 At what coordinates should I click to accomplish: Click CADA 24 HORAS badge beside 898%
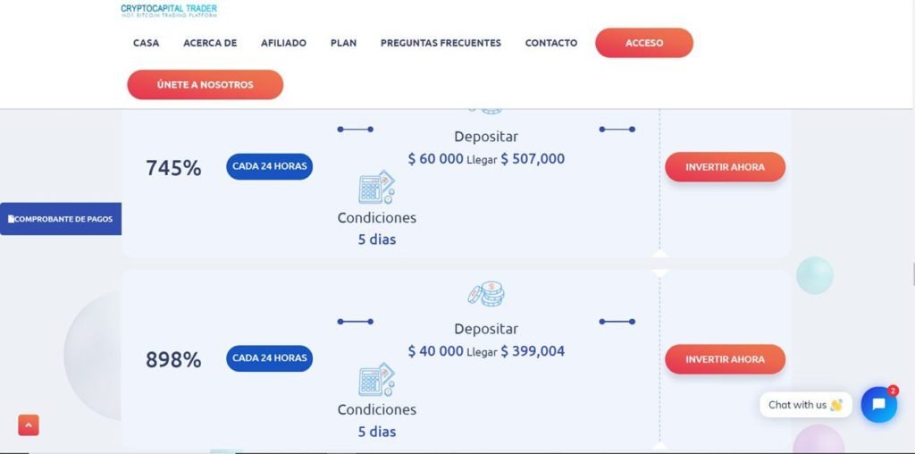click(x=270, y=358)
